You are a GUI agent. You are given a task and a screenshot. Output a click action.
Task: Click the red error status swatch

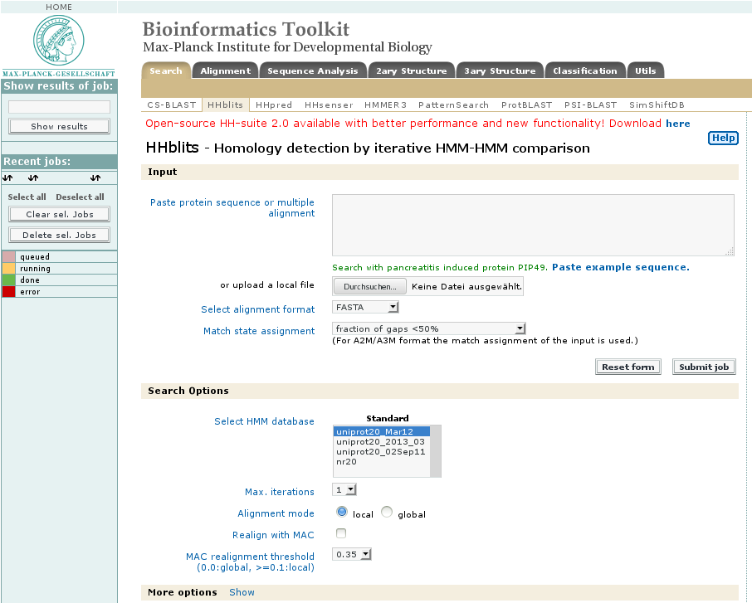coord(8,291)
